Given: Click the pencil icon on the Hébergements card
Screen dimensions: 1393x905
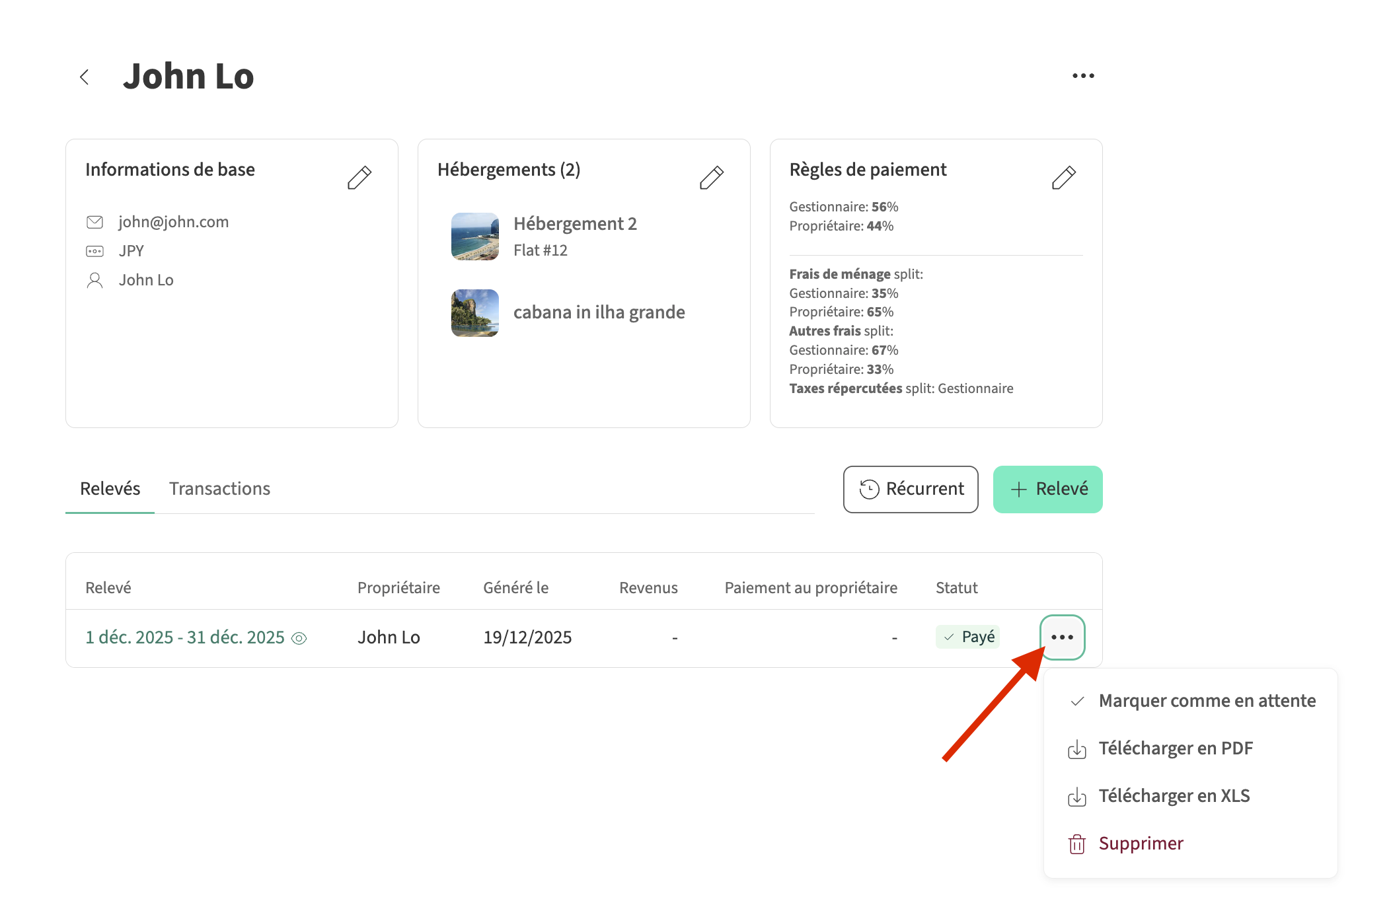Looking at the screenshot, I should pos(711,178).
